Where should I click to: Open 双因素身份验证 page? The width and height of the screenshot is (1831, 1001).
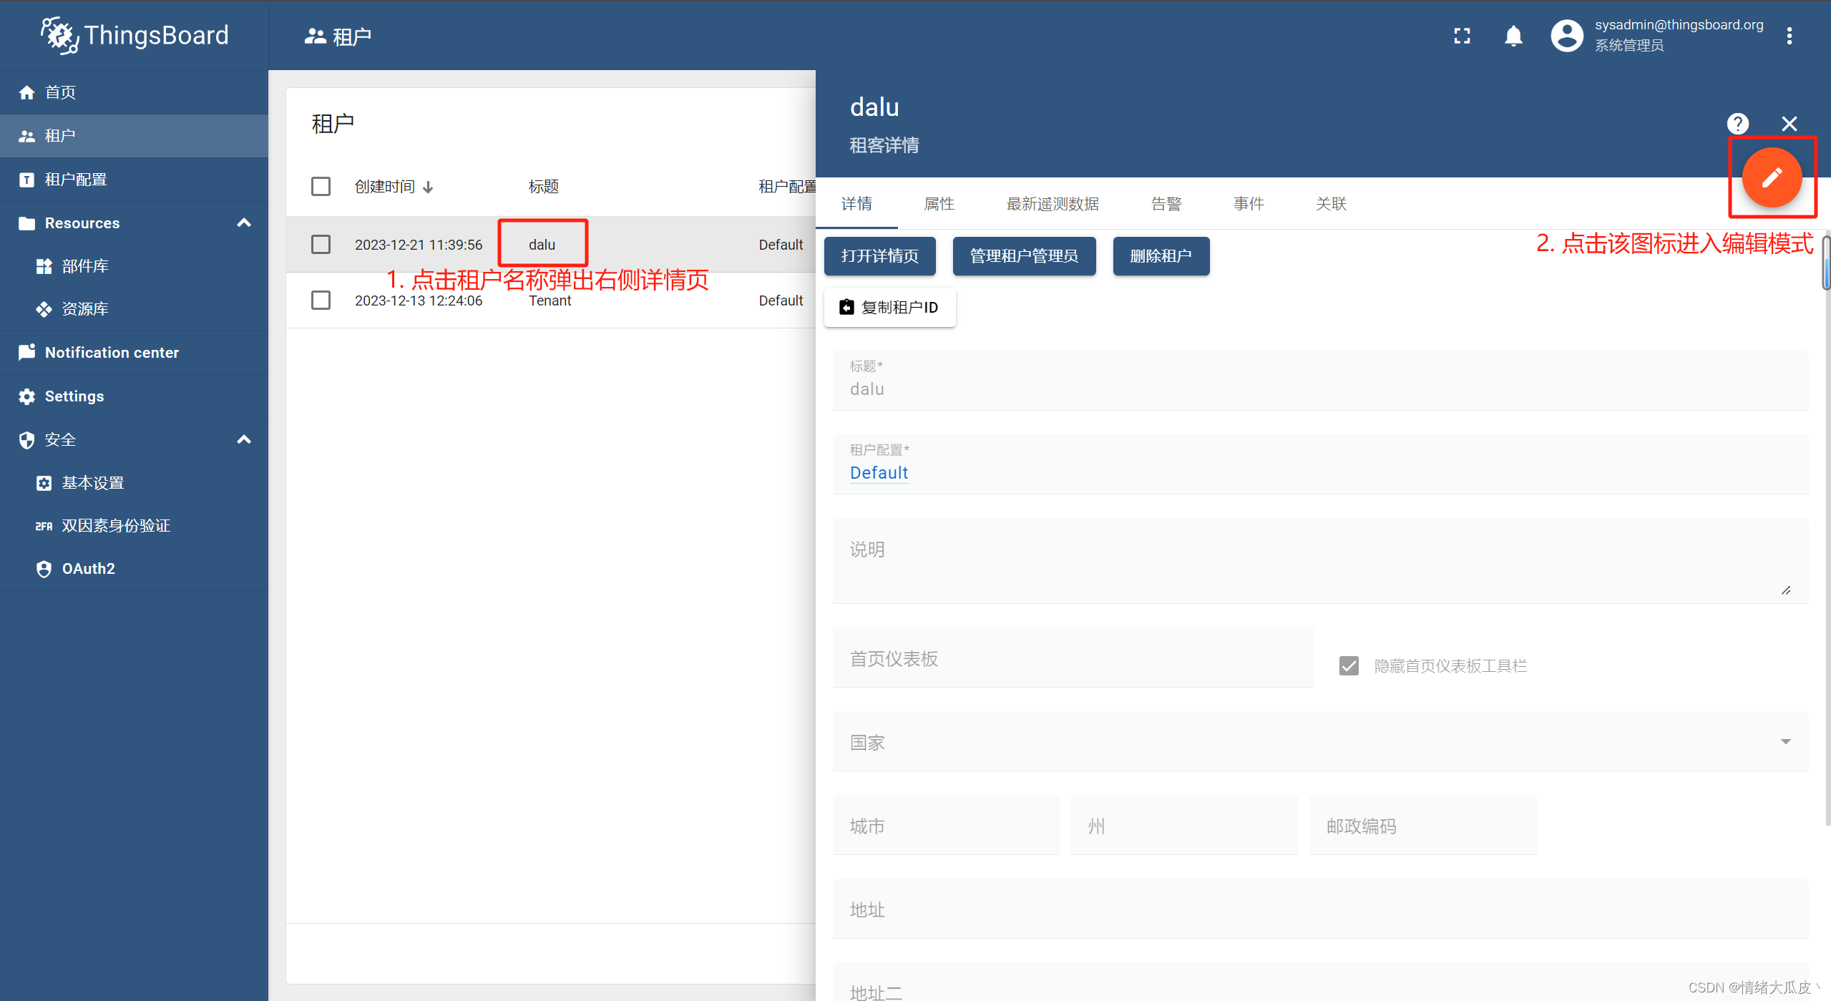[x=134, y=526]
